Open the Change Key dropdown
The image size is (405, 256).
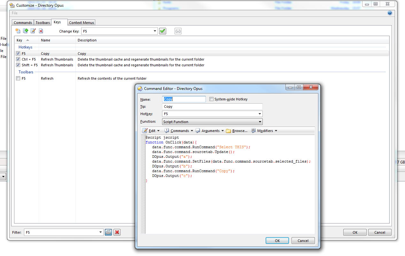tap(155, 31)
